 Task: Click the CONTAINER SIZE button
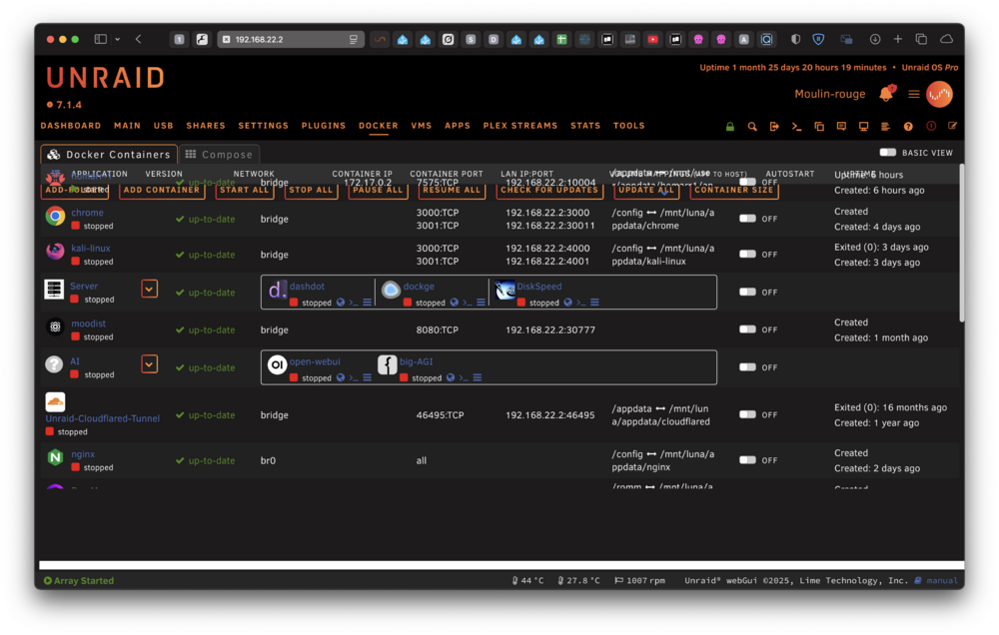[x=733, y=190]
